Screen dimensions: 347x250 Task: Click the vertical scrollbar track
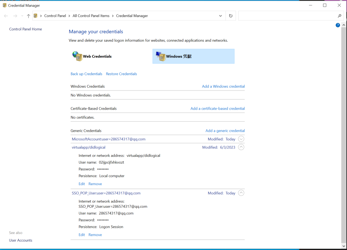(x=344, y=135)
